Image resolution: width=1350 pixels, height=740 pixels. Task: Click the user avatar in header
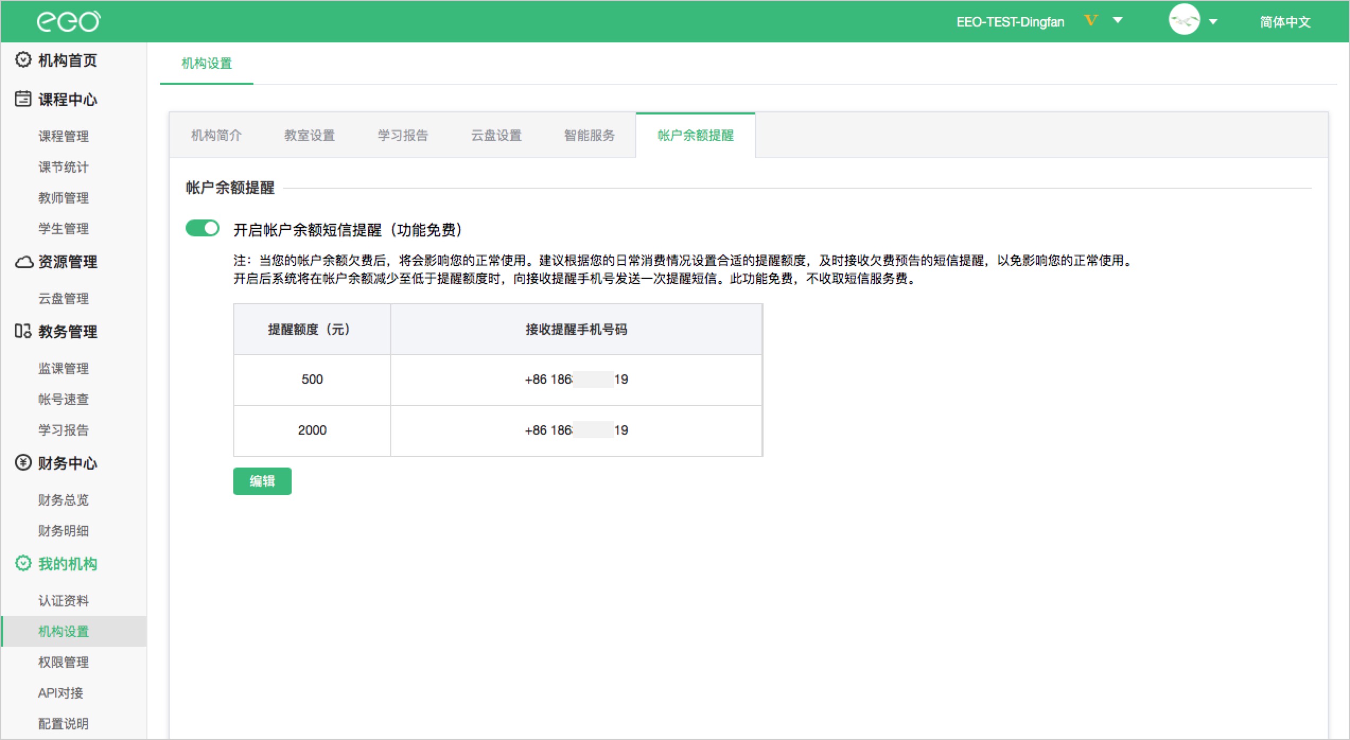coord(1184,20)
